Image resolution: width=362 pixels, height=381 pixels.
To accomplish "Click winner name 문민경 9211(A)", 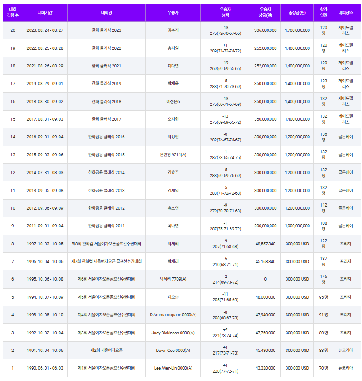I will [x=173, y=155].
